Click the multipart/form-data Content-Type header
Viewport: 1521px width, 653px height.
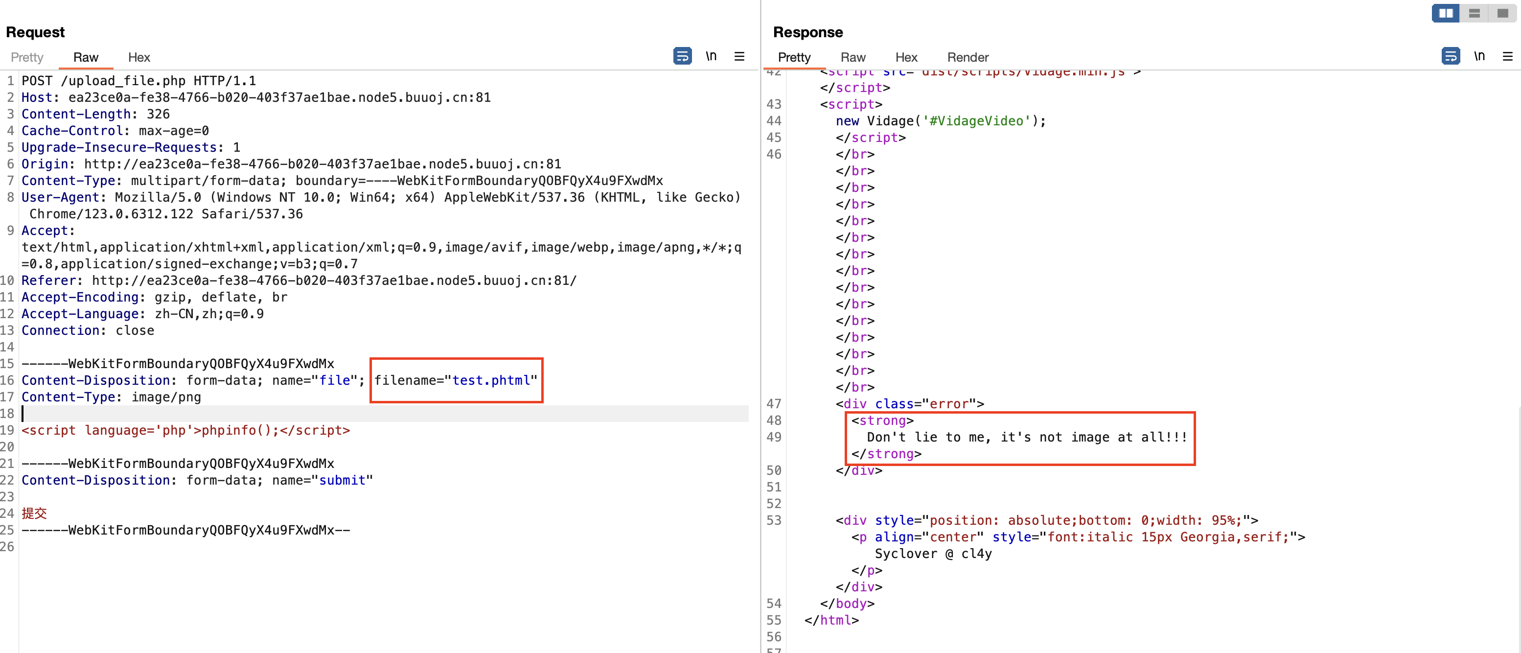click(x=343, y=181)
